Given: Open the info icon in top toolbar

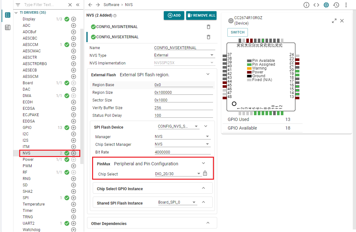Looking at the screenshot, I should tap(306, 5).
